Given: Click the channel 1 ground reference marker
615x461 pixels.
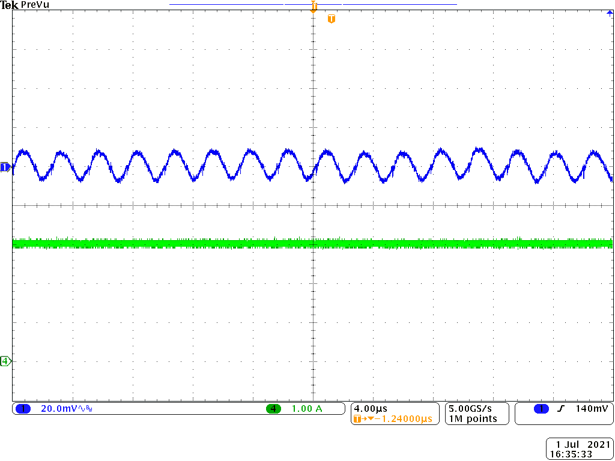Looking at the screenshot, I should point(5,167).
